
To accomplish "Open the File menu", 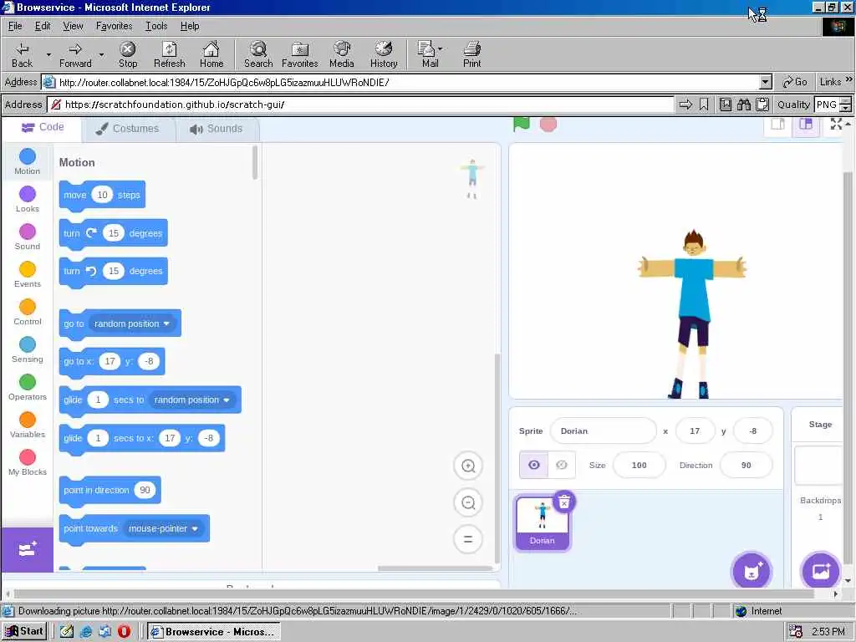I will (x=15, y=26).
